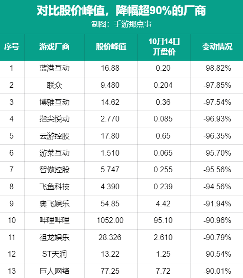
Task: Select the 博雅互动 row name
Action: click(54, 102)
